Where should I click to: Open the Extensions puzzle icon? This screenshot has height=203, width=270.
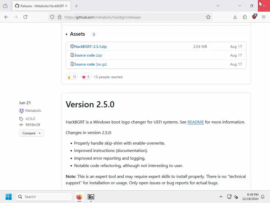tap(245, 17)
